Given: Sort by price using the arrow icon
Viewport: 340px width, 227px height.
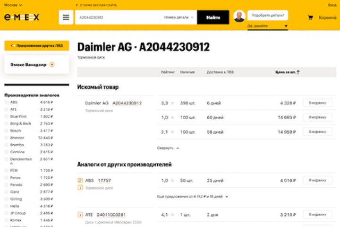Looking at the screenshot, I should pyautogui.click(x=298, y=72).
